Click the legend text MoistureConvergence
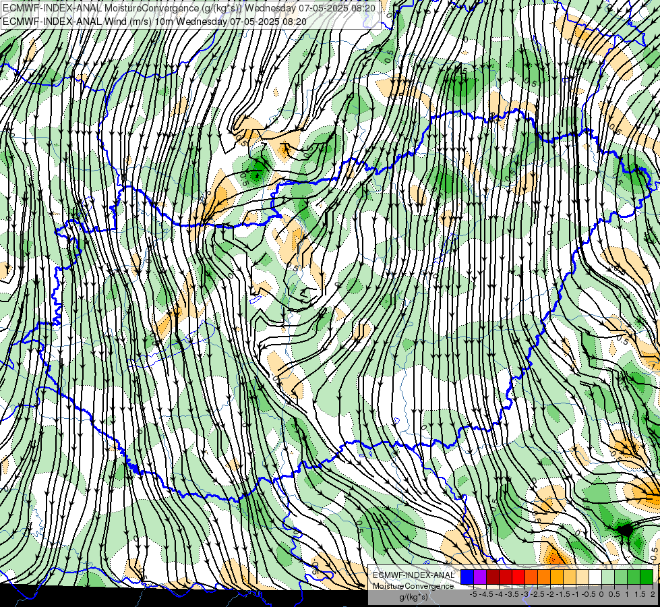Viewport: 660px width, 607px height. tap(413, 586)
